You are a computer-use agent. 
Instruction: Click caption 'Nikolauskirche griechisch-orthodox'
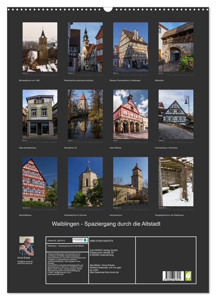pos(79,80)
